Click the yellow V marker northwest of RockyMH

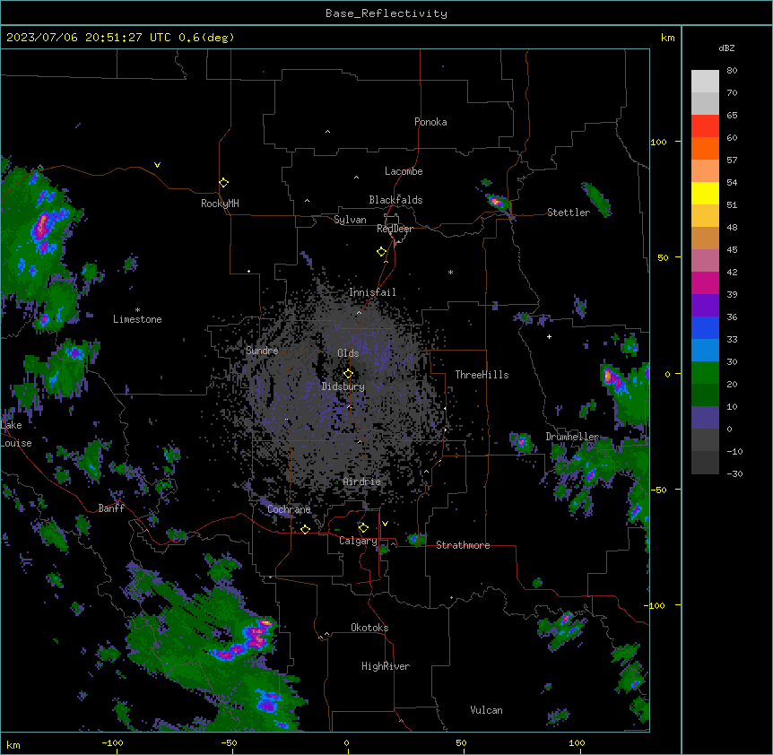pos(157,165)
